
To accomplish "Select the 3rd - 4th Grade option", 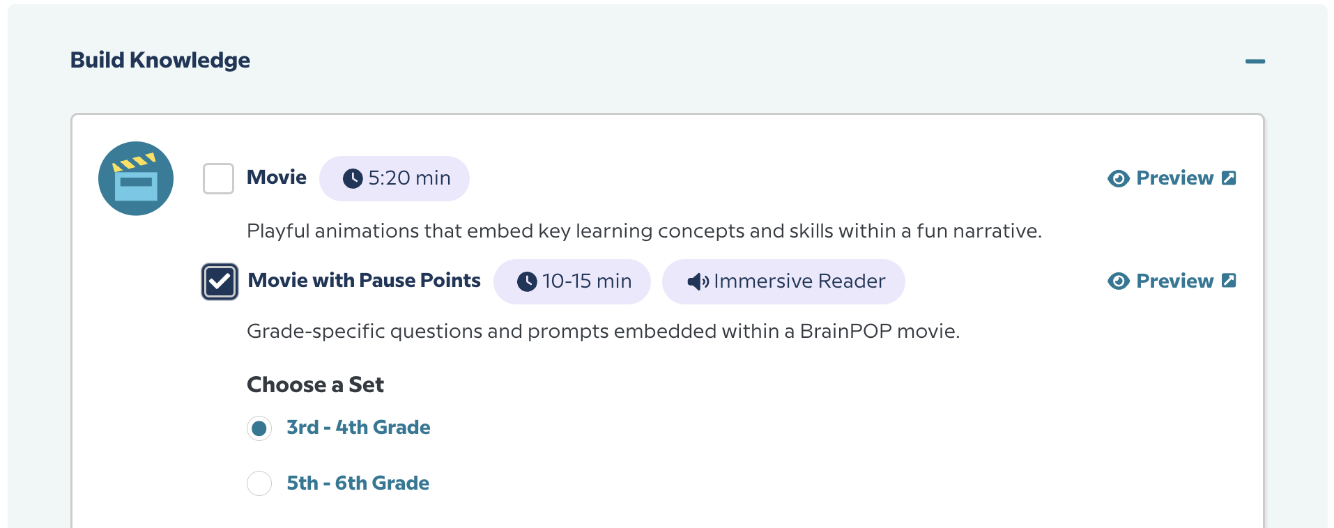I will (x=259, y=428).
